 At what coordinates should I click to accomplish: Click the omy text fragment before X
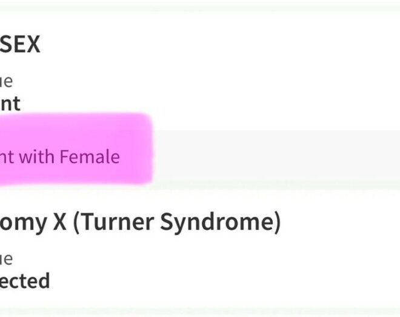tap(23, 224)
